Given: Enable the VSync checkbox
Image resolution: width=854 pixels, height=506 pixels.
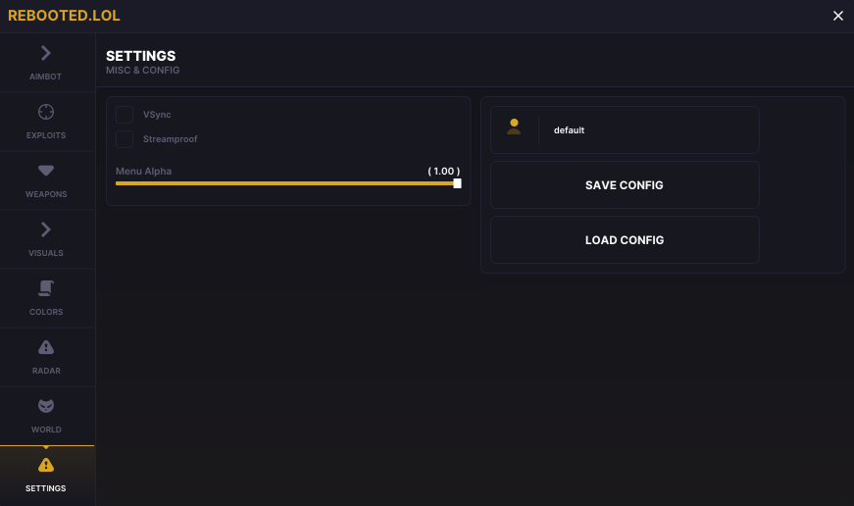Looking at the screenshot, I should tap(125, 115).
